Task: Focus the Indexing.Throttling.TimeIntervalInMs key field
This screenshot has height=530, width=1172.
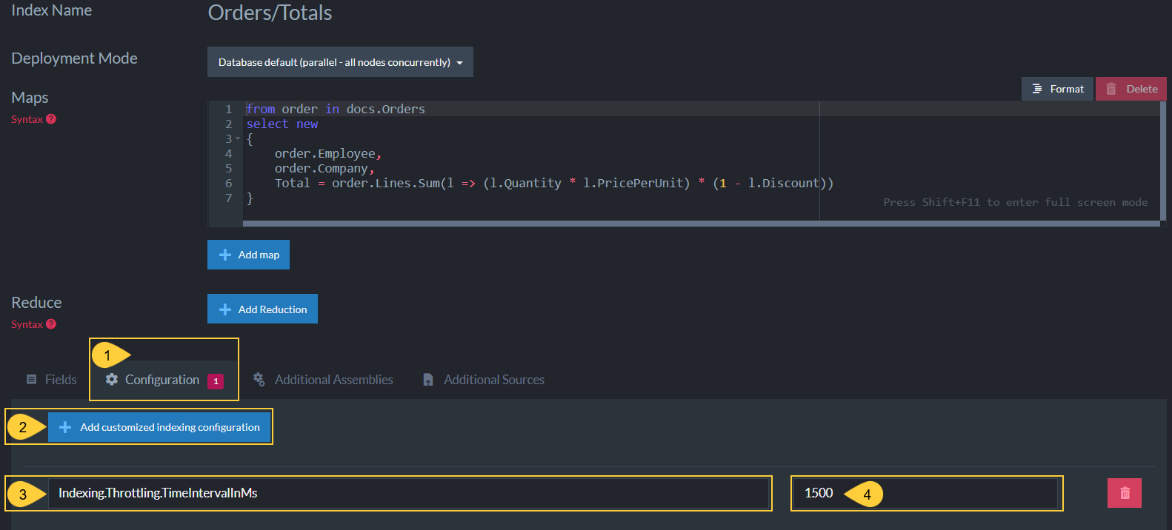Action: (x=408, y=493)
